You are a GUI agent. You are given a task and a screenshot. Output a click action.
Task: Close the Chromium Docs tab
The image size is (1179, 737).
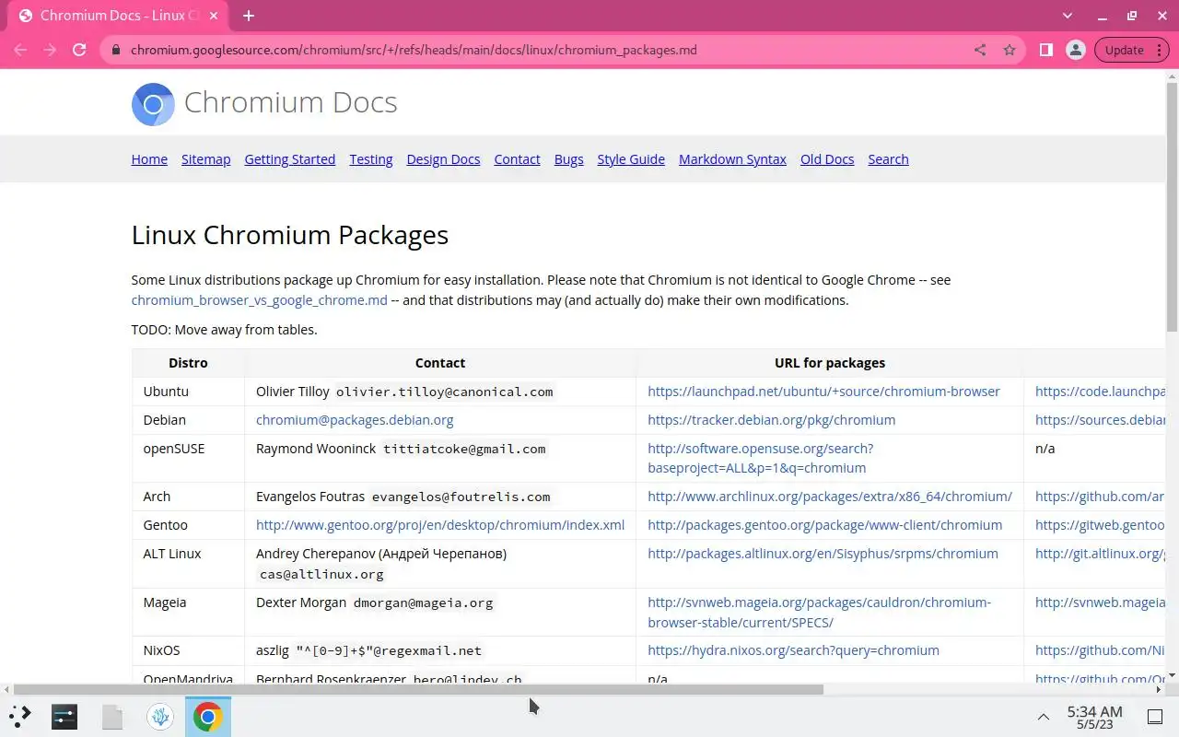[x=214, y=16]
